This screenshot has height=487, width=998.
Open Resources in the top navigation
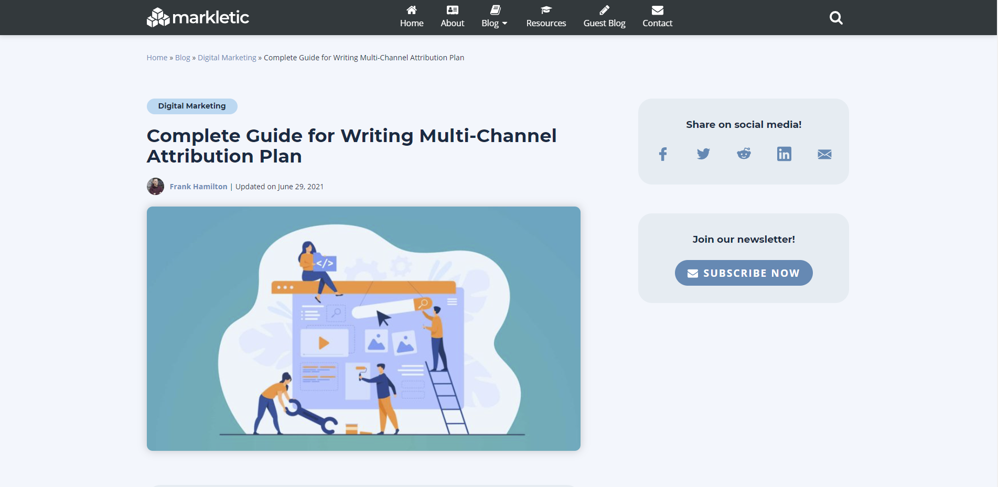[x=546, y=17]
